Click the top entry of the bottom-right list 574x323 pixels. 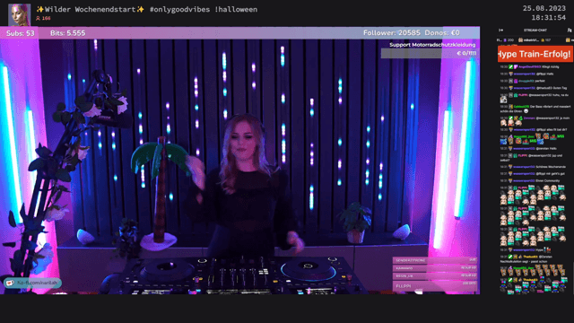click(435, 260)
